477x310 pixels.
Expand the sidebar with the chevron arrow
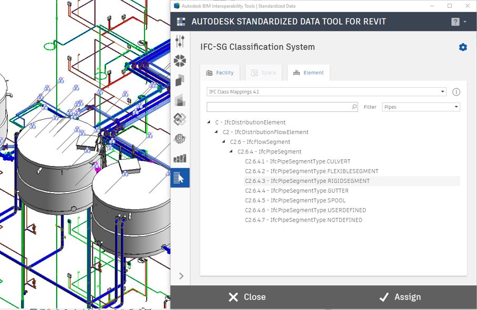point(181,276)
